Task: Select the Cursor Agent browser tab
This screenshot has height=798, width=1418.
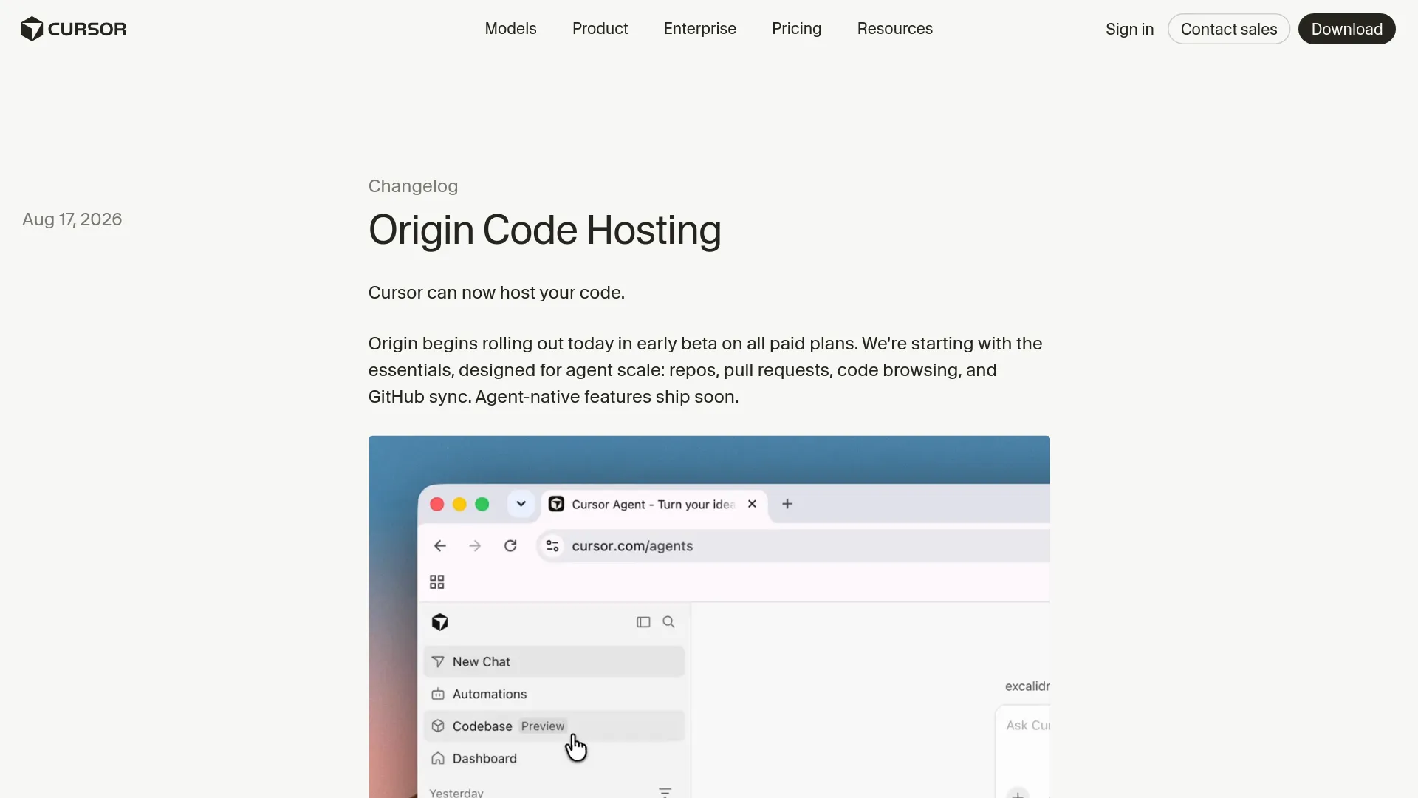Action: [x=654, y=505]
